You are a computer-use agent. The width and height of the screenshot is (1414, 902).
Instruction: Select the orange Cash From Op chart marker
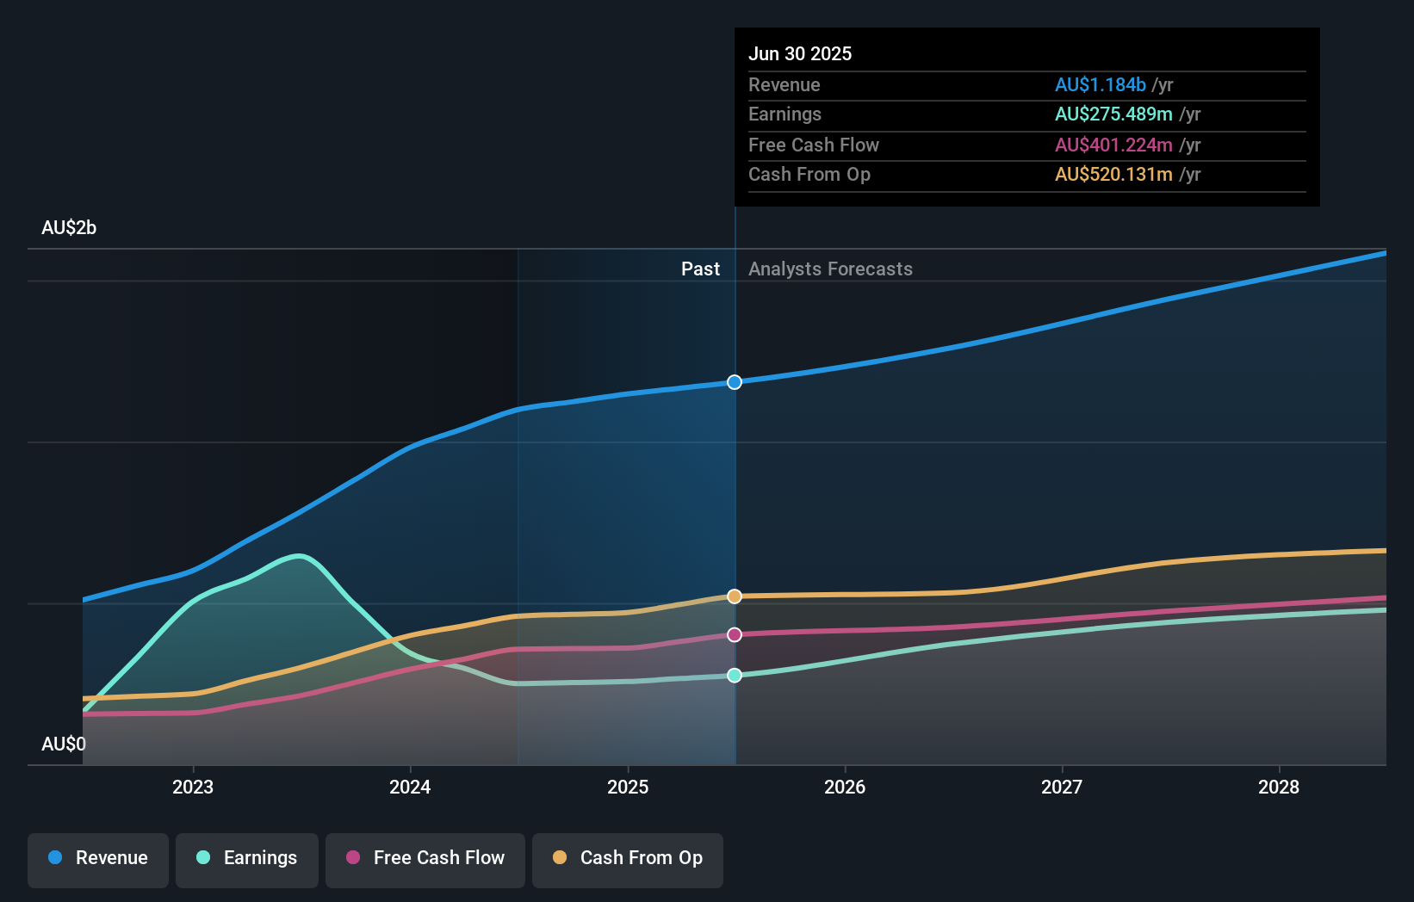coord(734,596)
